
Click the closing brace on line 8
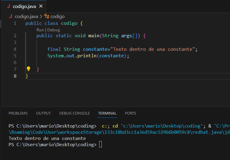click(27, 76)
